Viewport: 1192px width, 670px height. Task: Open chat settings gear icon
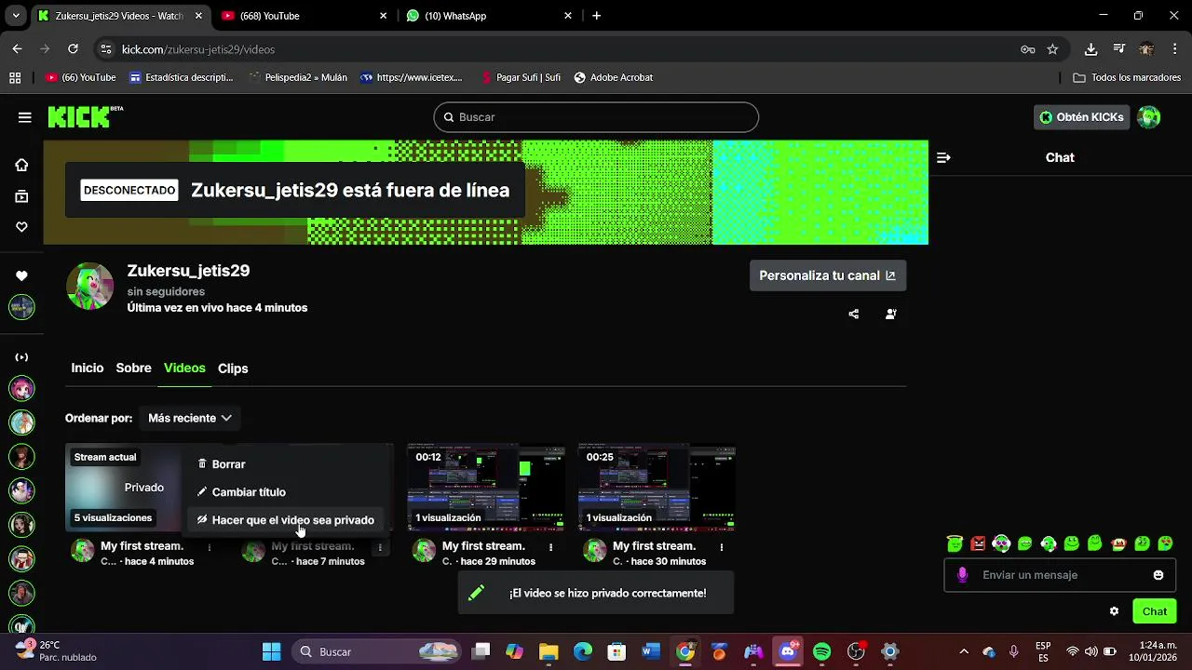(1114, 611)
